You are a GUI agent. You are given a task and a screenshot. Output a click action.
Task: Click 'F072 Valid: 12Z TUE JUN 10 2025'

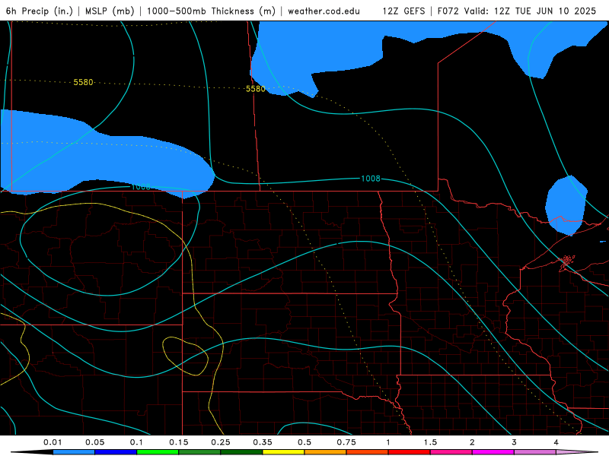click(x=517, y=11)
